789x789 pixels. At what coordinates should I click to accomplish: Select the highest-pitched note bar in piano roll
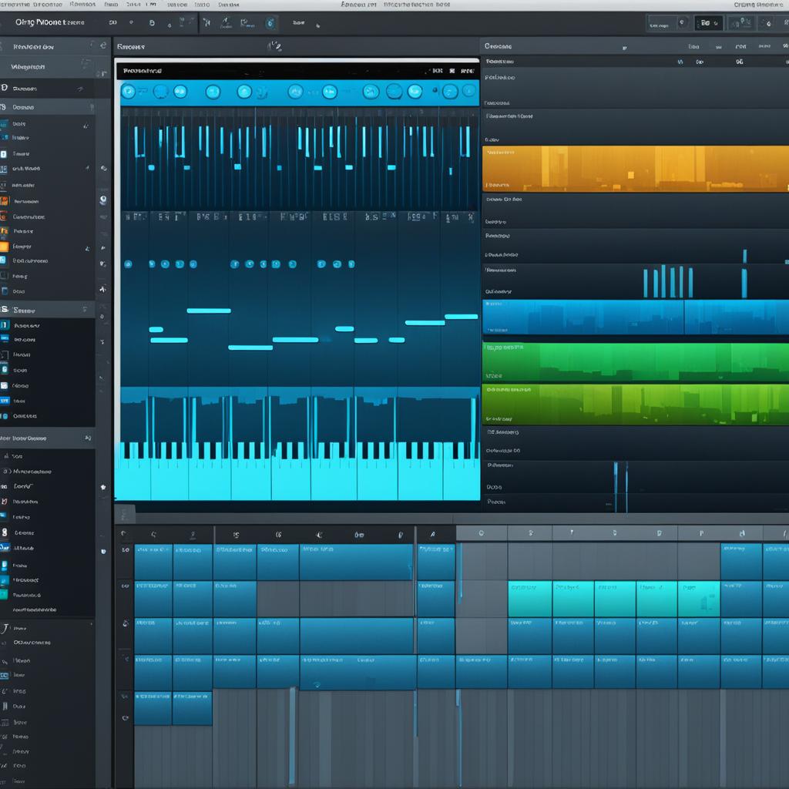[209, 311]
